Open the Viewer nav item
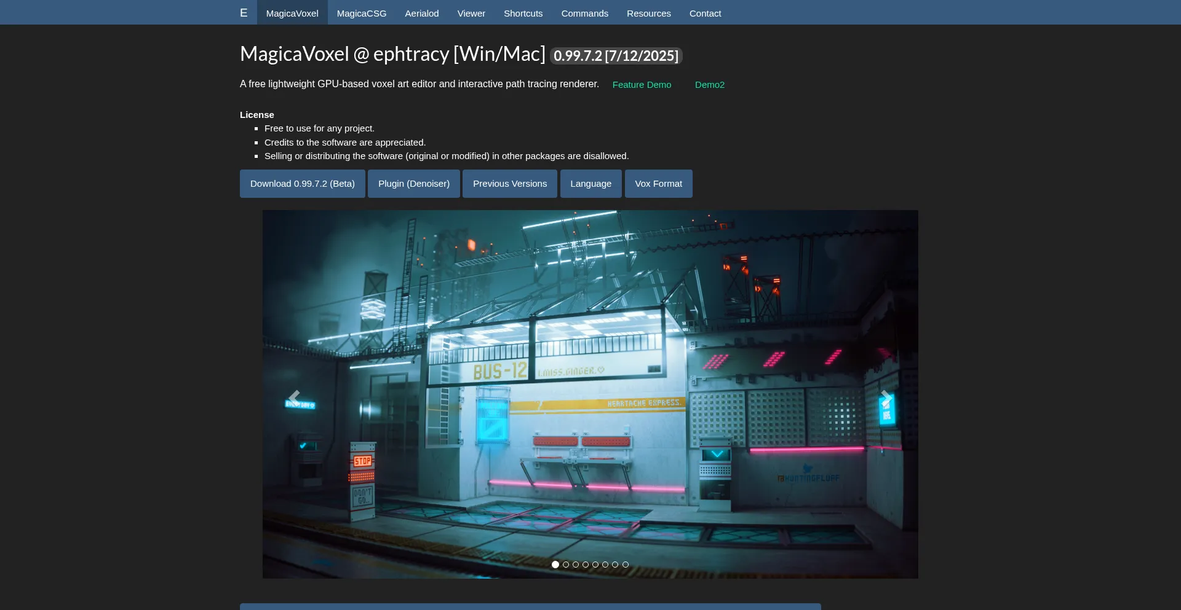Screen dimensions: 1181x610 pos(471,13)
